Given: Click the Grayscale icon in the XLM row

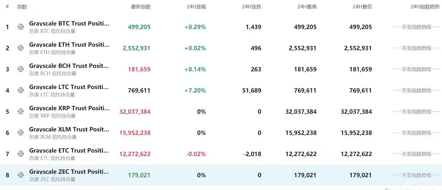Looking at the screenshot, I should [x=21, y=133].
